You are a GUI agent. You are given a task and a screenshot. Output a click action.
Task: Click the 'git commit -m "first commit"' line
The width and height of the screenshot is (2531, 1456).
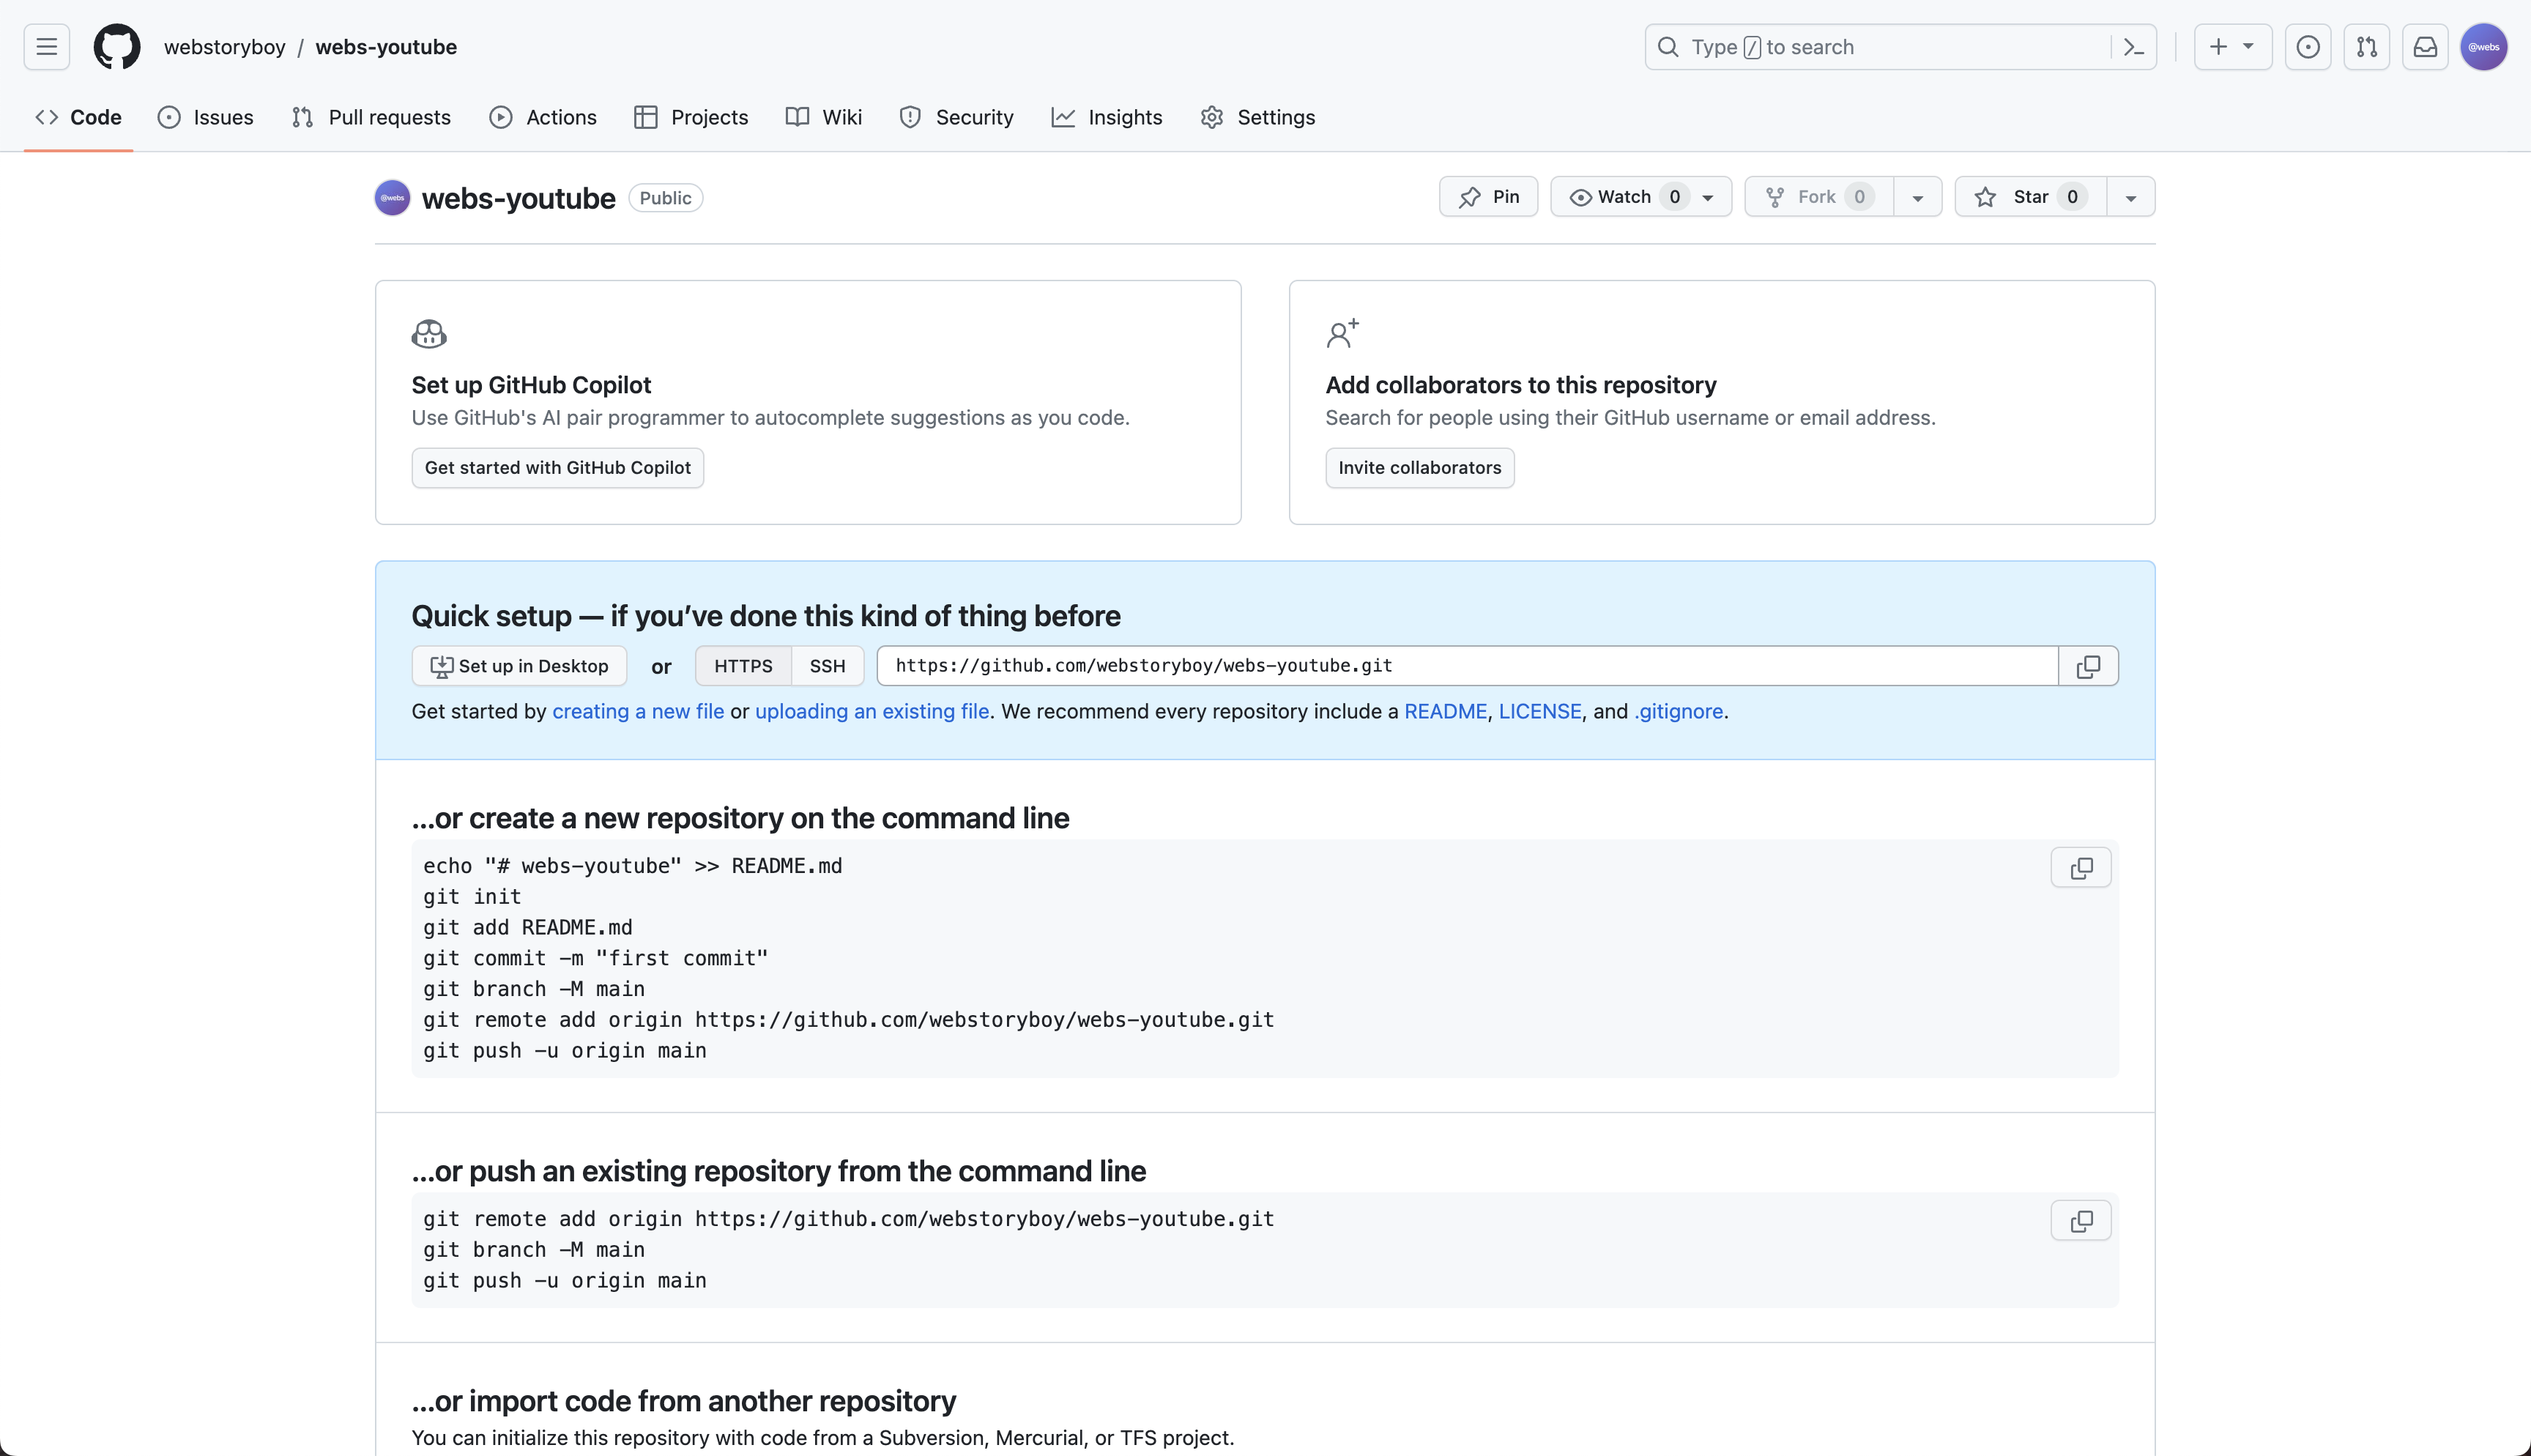[595, 958]
